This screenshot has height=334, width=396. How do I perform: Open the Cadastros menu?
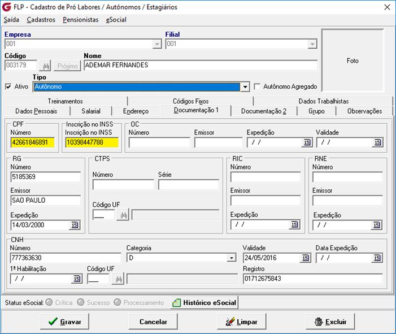[41, 20]
